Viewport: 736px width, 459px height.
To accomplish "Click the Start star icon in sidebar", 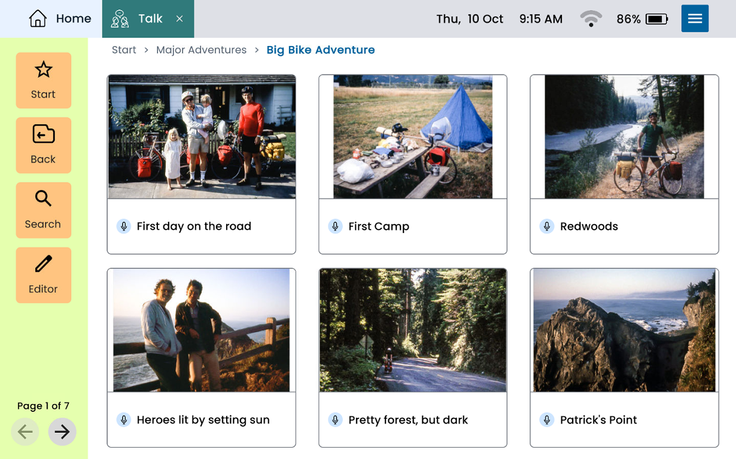I will [43, 70].
